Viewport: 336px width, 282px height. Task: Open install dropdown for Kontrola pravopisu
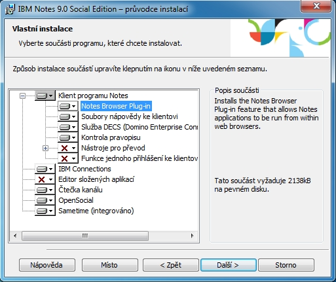pos(68,137)
